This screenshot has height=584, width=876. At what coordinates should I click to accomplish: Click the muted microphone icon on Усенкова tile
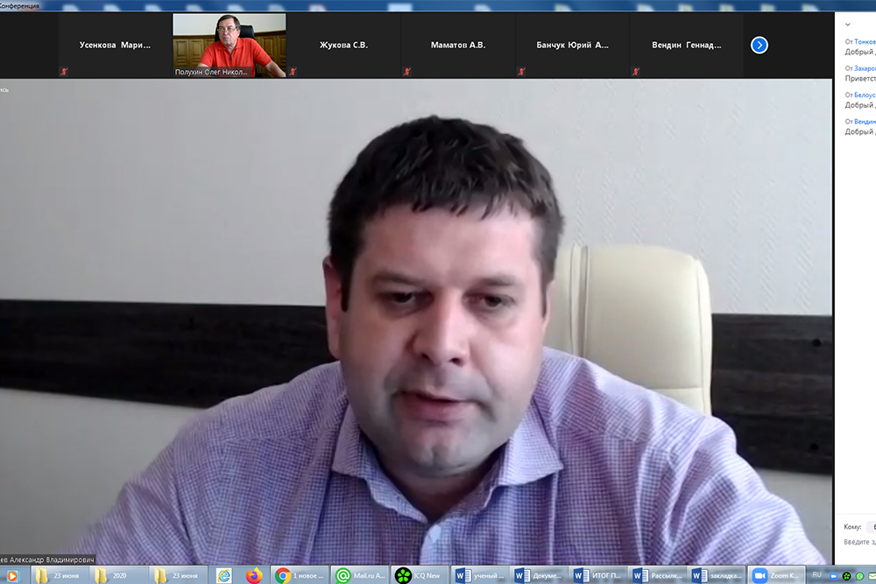tap(64, 72)
